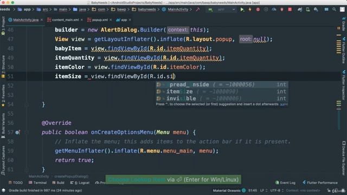Open the Terminal tool window
The width and height of the screenshot is (347, 195).
point(37,183)
